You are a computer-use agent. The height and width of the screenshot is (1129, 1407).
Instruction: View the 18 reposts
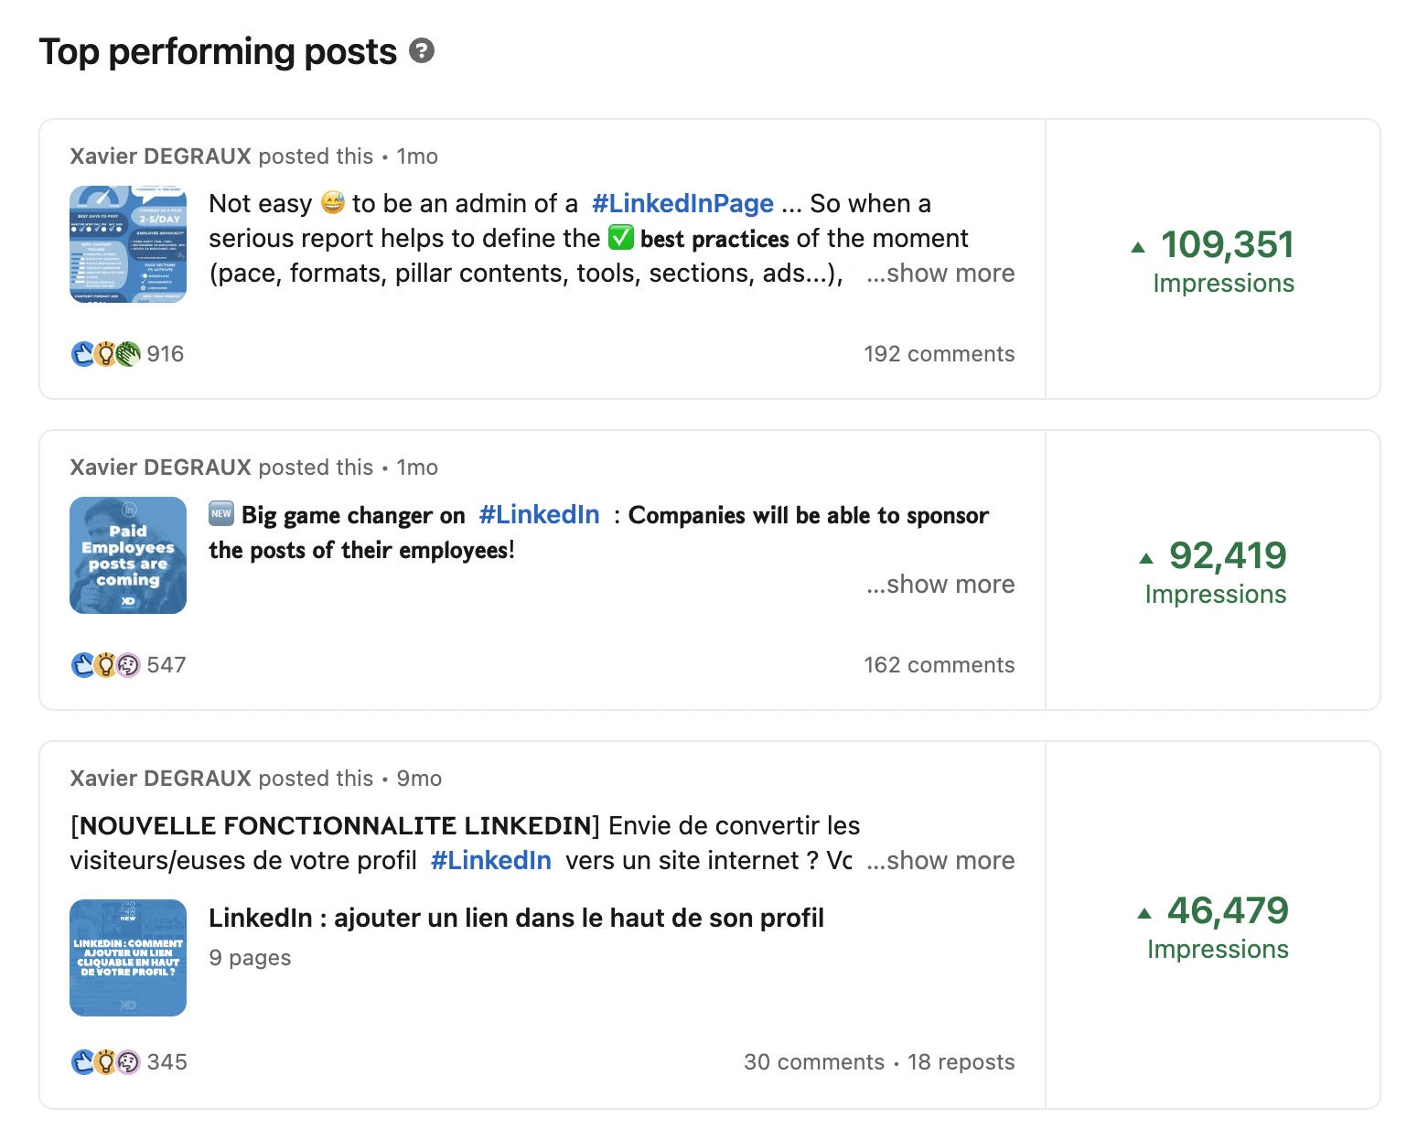point(961,1062)
